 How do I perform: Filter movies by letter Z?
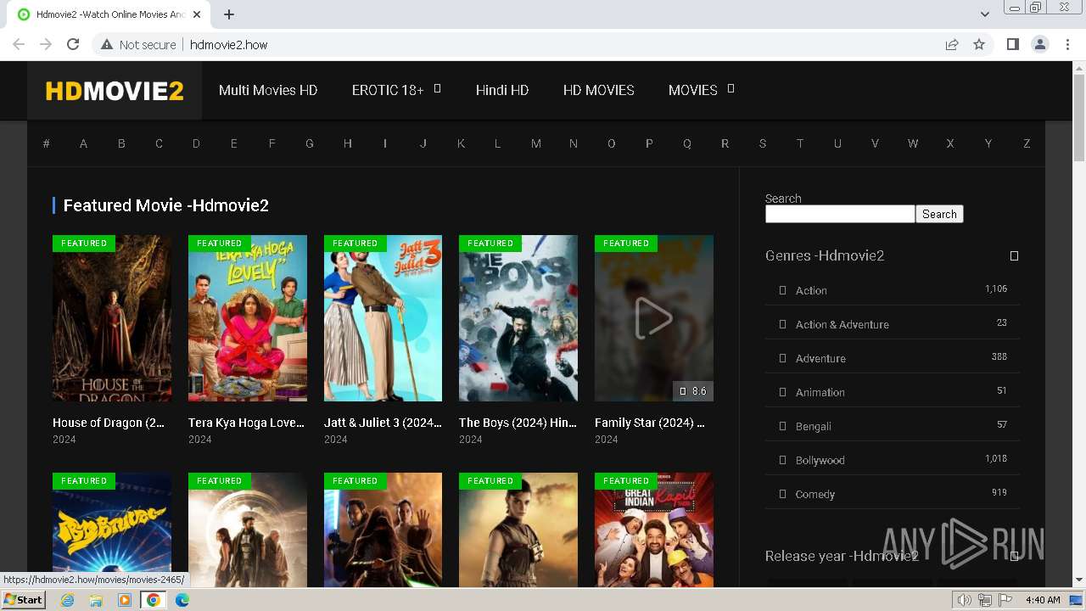pyautogui.click(x=1027, y=143)
